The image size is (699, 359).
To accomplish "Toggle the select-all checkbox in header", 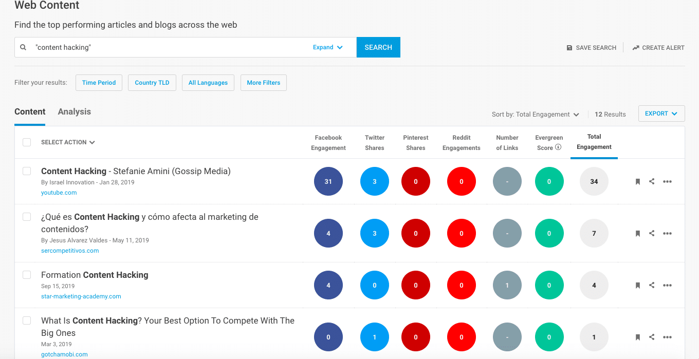I will point(27,142).
